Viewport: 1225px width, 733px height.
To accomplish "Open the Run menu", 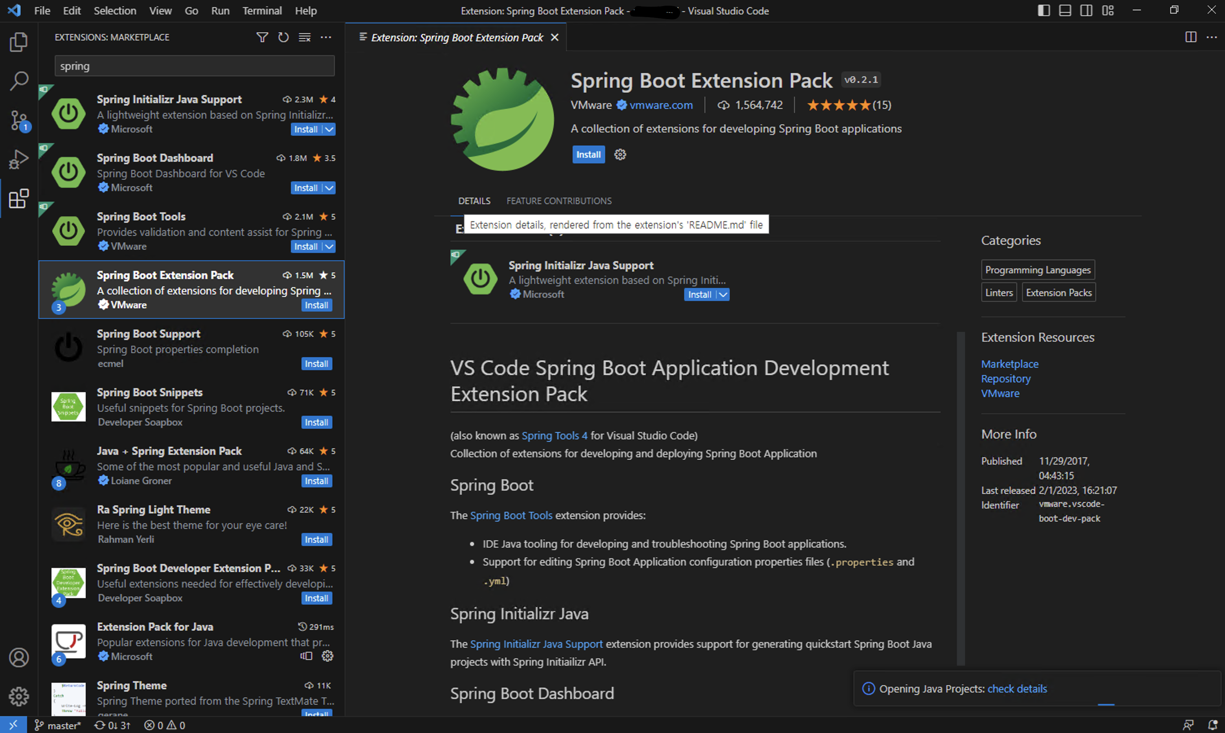I will pos(220,10).
